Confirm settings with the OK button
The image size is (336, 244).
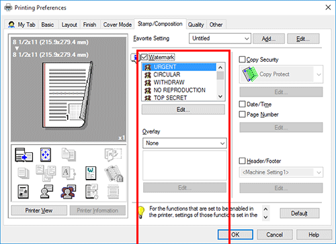(x=235, y=235)
